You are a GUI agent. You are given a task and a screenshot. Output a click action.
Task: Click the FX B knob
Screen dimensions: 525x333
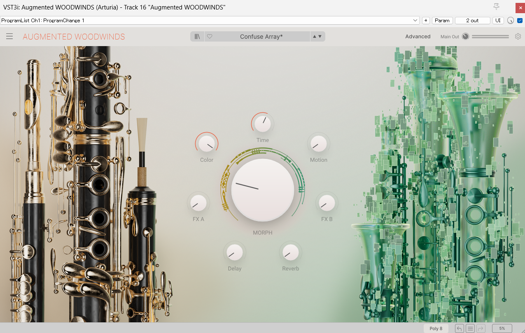(x=327, y=203)
